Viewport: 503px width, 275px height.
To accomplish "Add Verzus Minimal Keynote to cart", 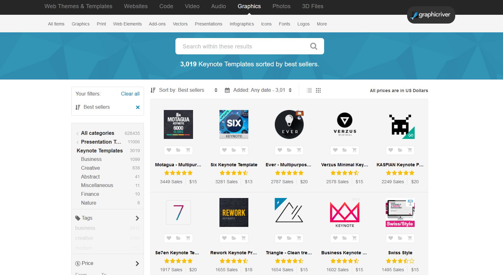I will [354, 150].
